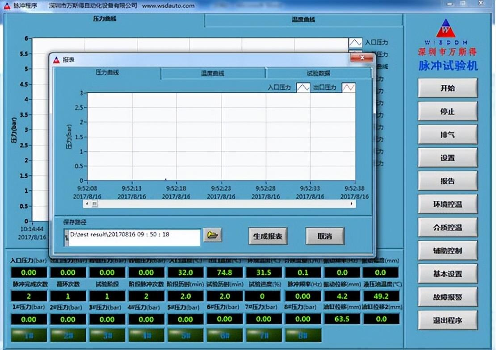Image resolution: width=496 pixels, height=350 pixels.
Task: Toggle the 3# channel indicator
Action: pyautogui.click(x=107, y=335)
